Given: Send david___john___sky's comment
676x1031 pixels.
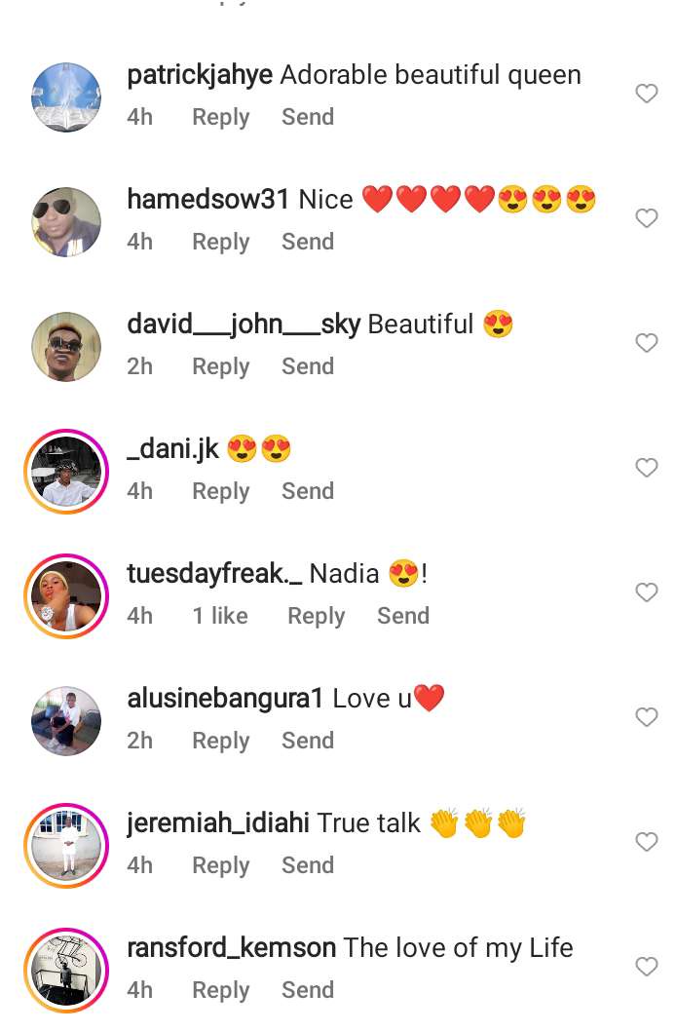Looking at the screenshot, I should [308, 366].
